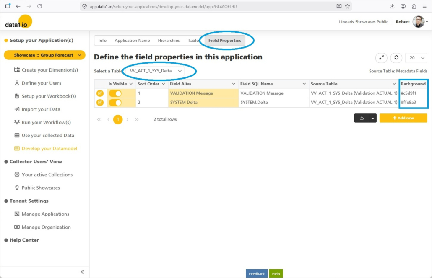Click the expand fullscreen arrows icon
The image size is (432, 278).
coord(381,58)
